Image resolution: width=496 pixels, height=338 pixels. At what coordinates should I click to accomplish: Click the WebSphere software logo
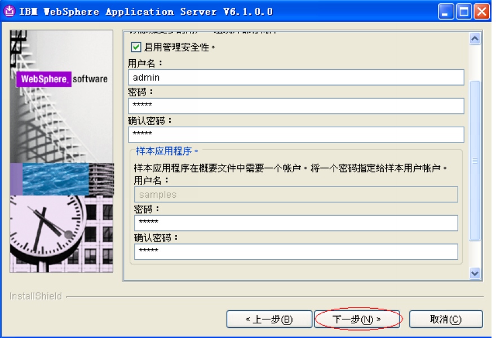click(60, 79)
